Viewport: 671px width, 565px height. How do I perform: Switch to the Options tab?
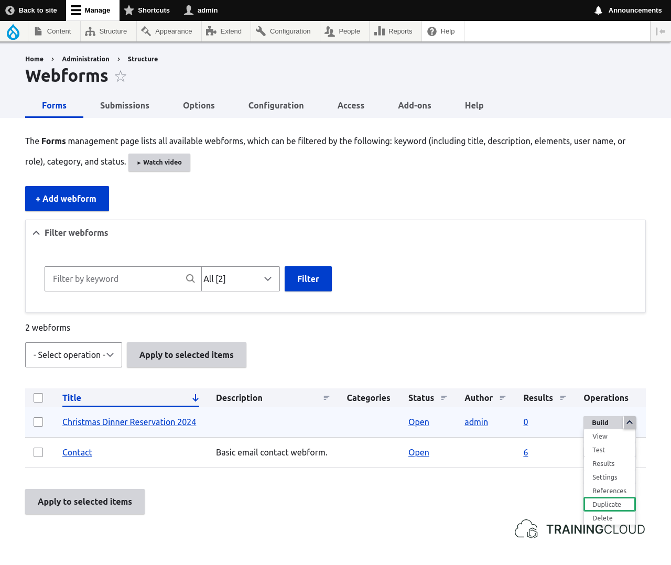pos(199,105)
